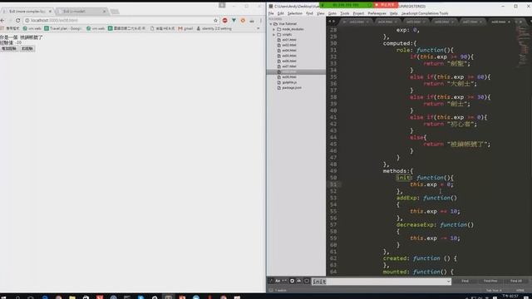Image resolution: width=532 pixels, height=299 pixels.
Task: Expand the bookmarks overflow chevron
Action: coord(259,28)
